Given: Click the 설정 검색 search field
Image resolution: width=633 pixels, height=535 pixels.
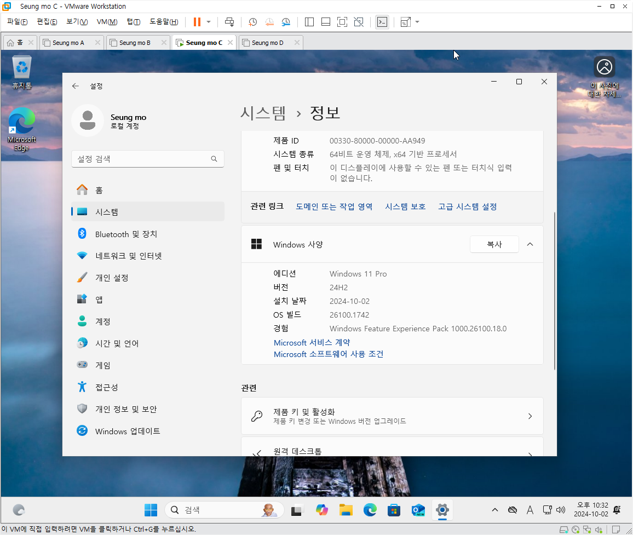Looking at the screenshot, I should [x=148, y=159].
